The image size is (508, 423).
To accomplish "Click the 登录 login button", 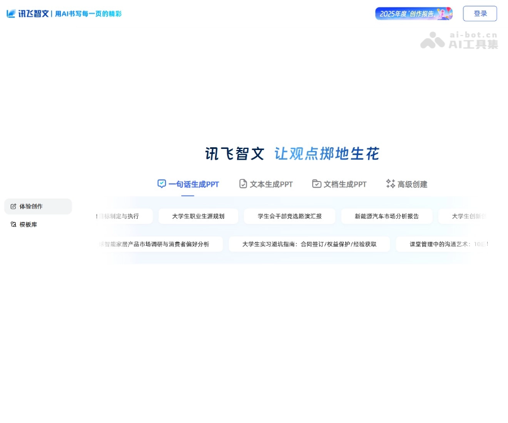I will (x=480, y=13).
